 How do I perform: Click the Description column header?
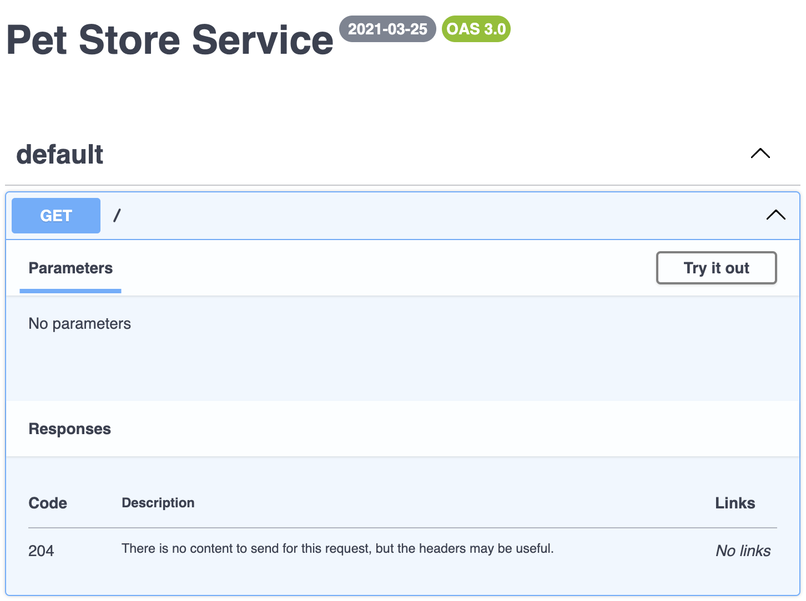click(158, 503)
